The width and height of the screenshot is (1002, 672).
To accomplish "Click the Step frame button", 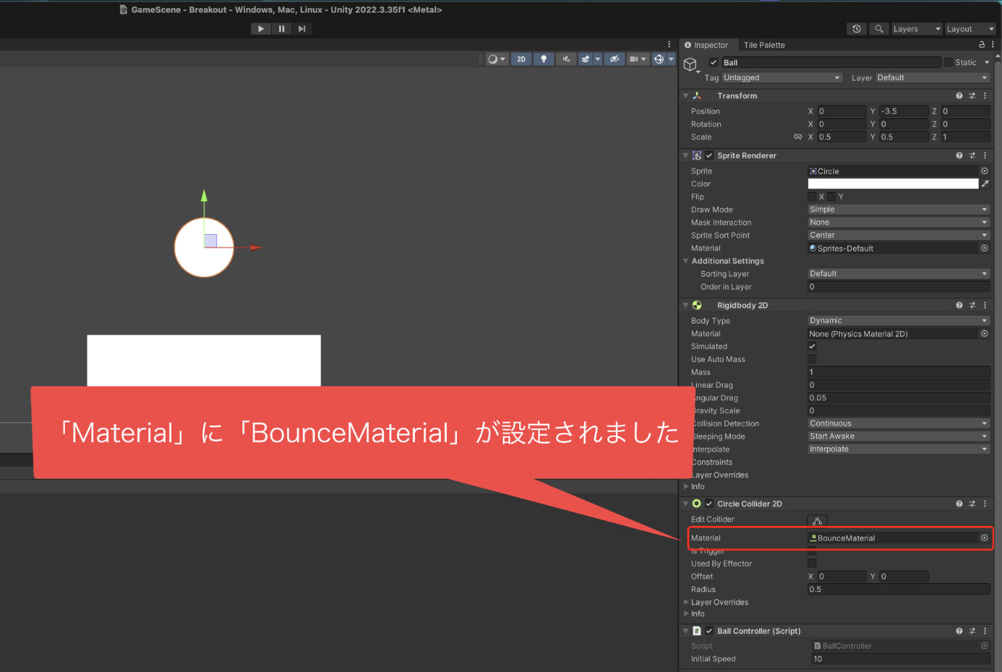I will click(302, 29).
